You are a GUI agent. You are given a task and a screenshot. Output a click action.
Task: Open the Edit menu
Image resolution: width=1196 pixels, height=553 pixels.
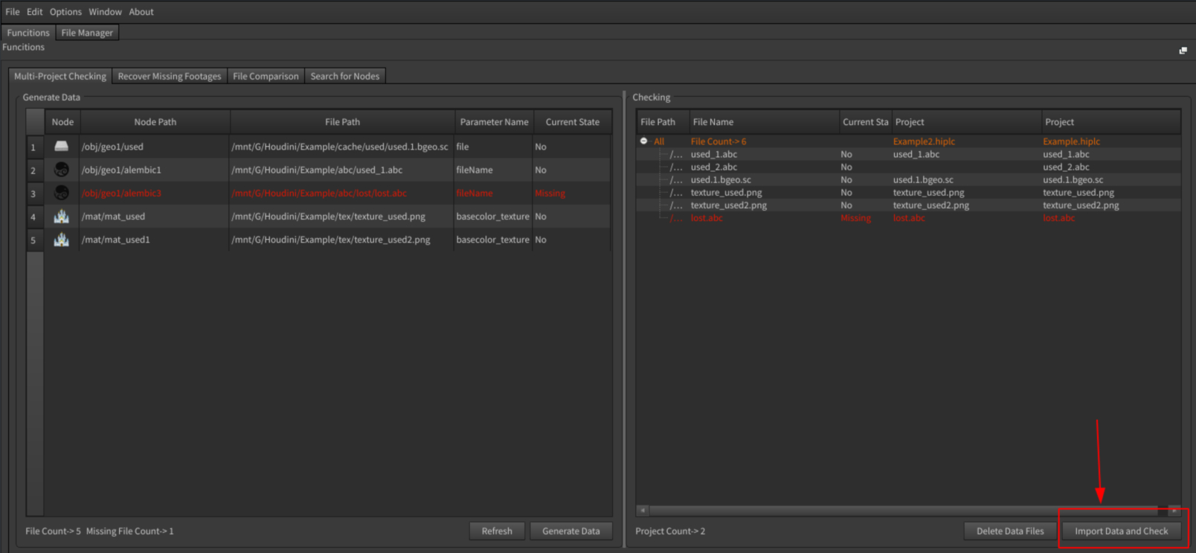coord(35,12)
